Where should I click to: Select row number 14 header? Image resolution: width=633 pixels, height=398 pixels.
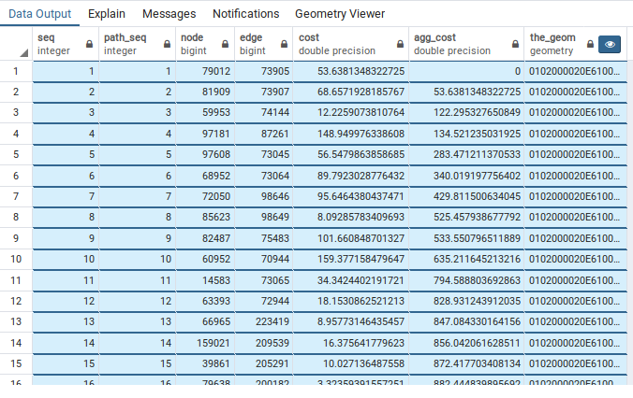[16, 342]
